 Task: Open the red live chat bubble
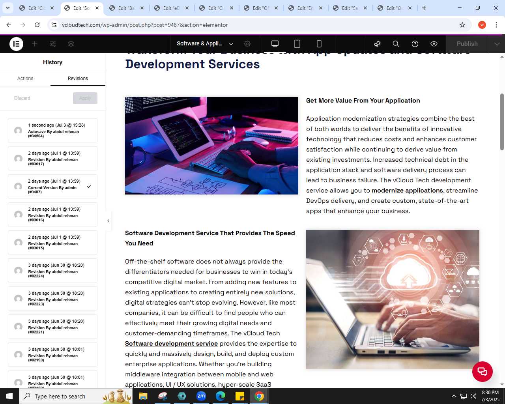[x=483, y=371]
